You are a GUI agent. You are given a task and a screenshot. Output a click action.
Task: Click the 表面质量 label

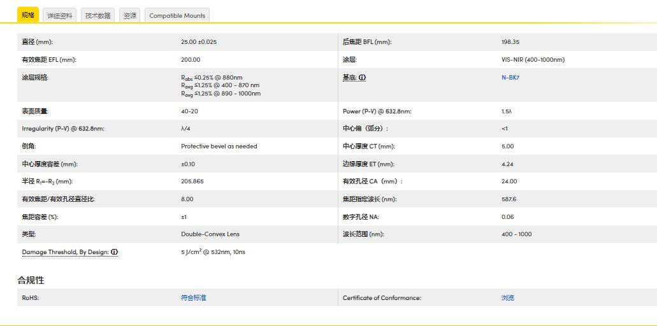[x=35, y=111]
